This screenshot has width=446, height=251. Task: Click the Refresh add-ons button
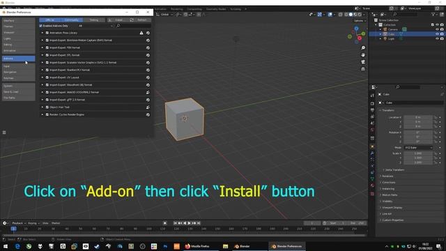point(139,20)
